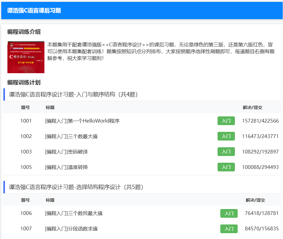This screenshot has height=239, width=283.
Task: Click 解决/提交 column header in first table
Action: point(252,107)
